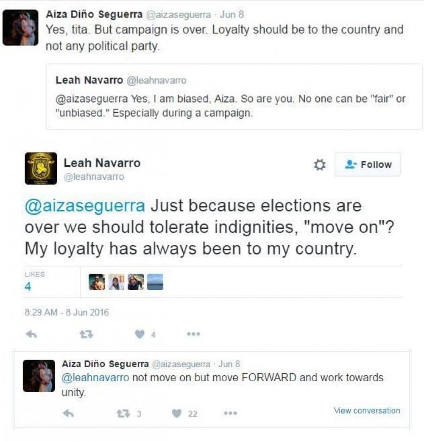Open more options on Aiza's bottom reply
Viewport: 424px width, 441px height.
click(230, 413)
